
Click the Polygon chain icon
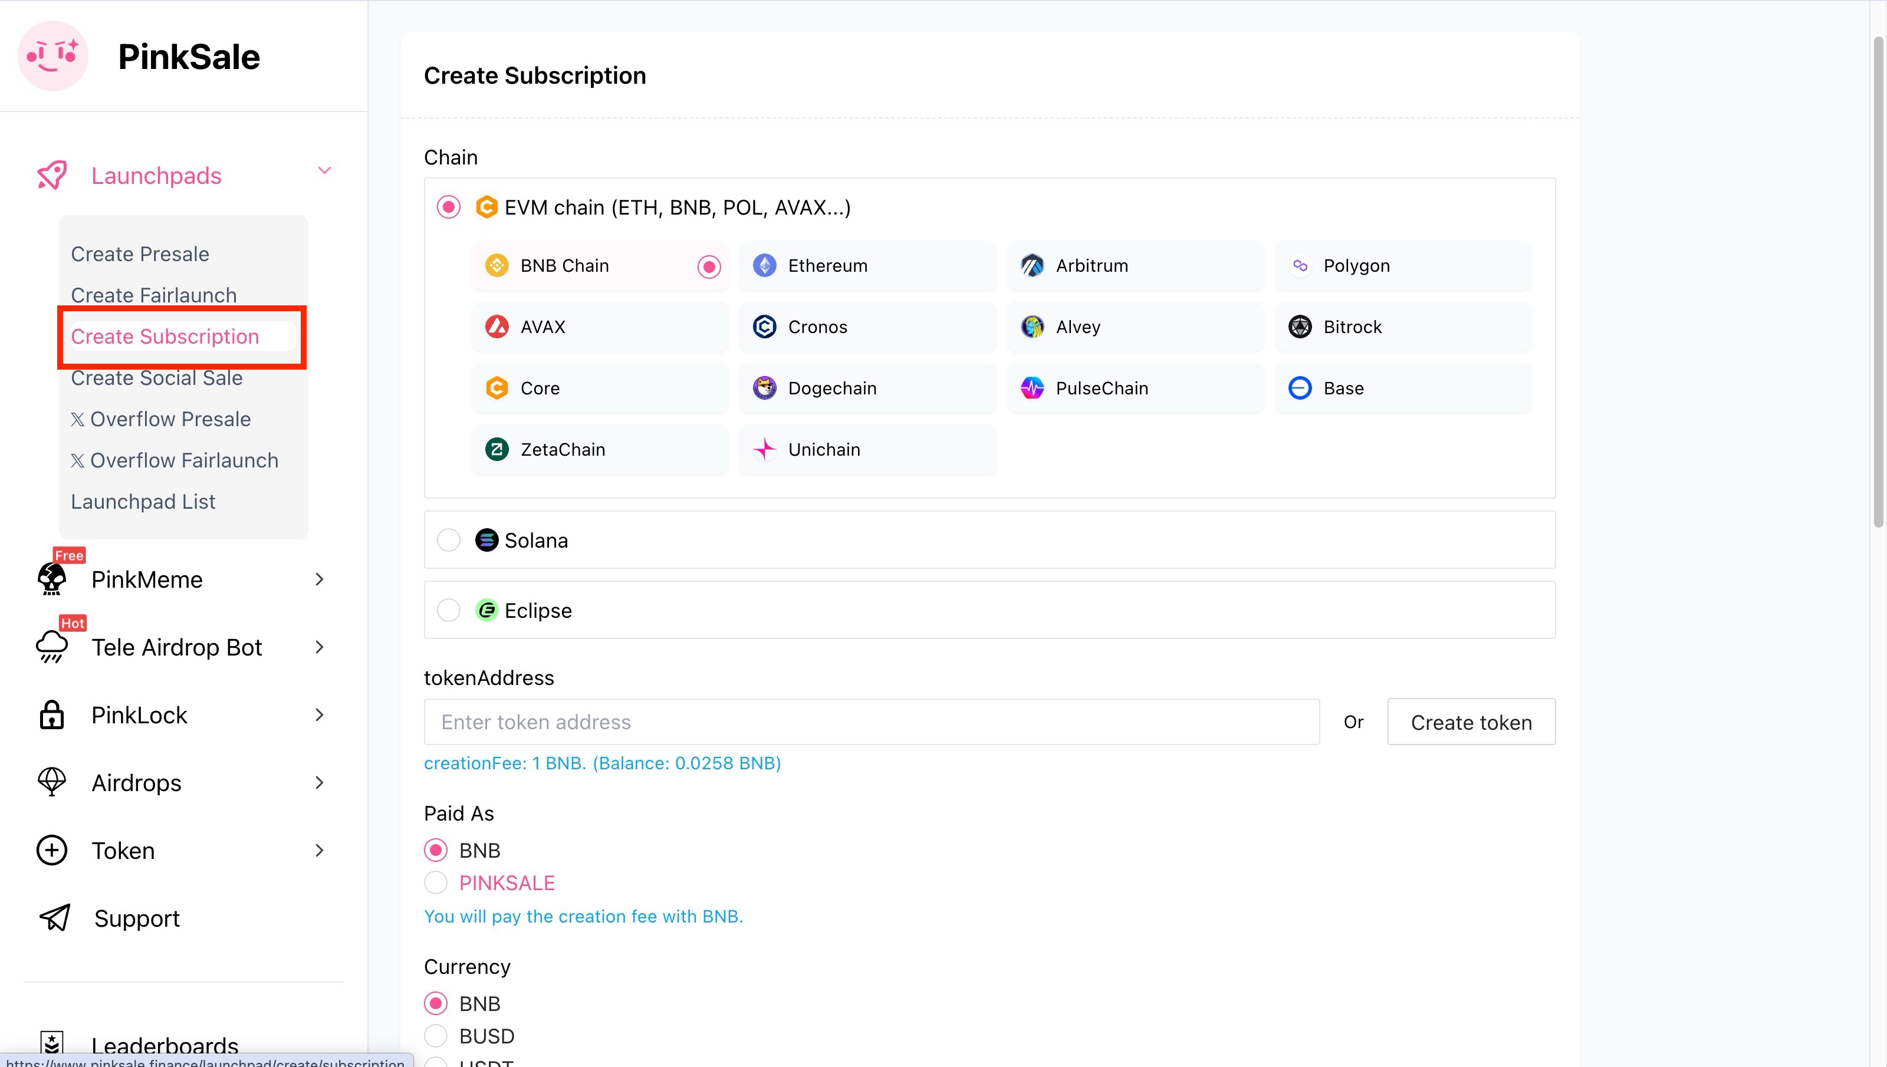click(x=1300, y=265)
